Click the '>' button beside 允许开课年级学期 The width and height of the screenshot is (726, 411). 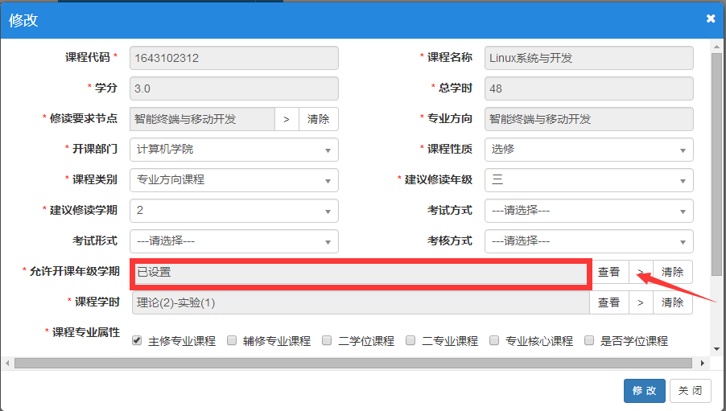pos(641,272)
